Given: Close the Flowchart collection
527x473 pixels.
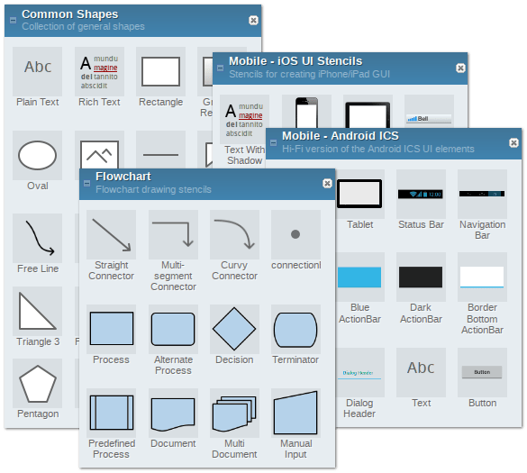Looking at the screenshot, I should [x=327, y=183].
